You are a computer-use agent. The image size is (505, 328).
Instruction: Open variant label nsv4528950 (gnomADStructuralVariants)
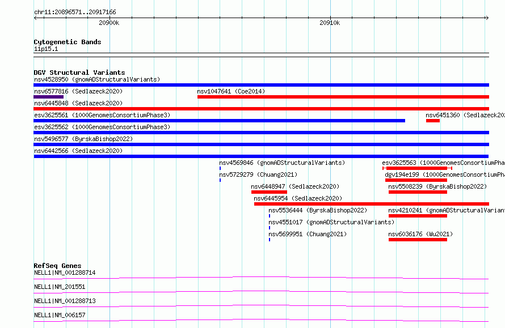[97, 79]
